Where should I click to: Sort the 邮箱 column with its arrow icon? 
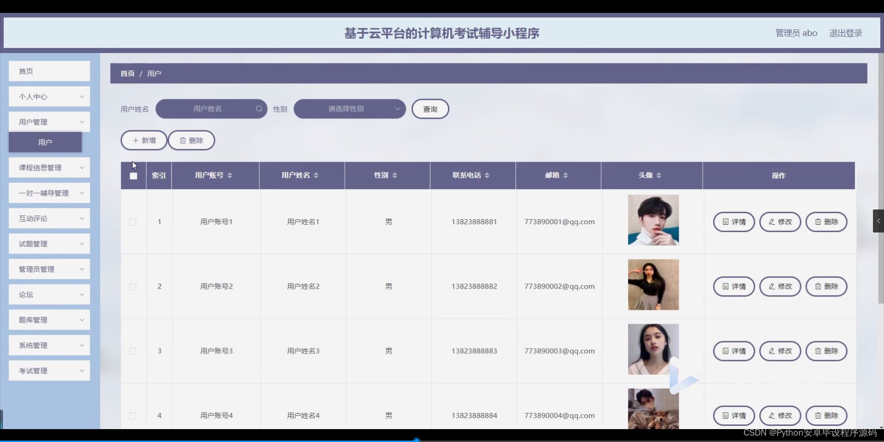566,175
